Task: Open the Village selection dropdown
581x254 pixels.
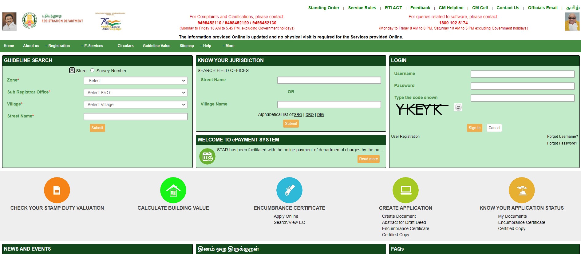Action: point(136,105)
